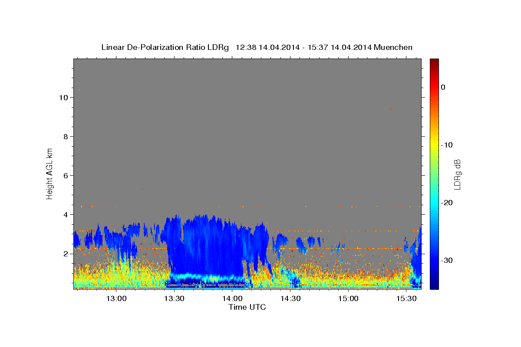521x347 pixels.
Task: Click the 13:00 time tick label
Action: point(116,299)
